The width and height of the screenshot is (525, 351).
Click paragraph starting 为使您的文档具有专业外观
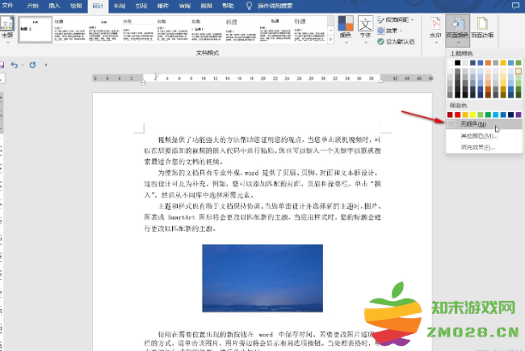(262, 184)
